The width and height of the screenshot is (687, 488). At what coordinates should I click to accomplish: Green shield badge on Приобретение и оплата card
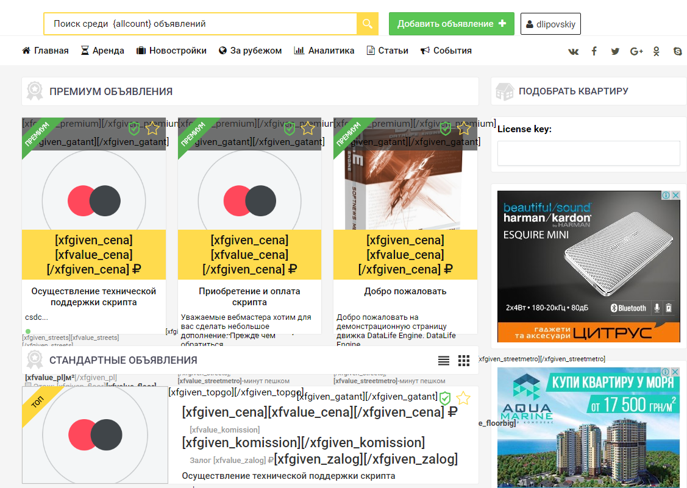point(289,129)
